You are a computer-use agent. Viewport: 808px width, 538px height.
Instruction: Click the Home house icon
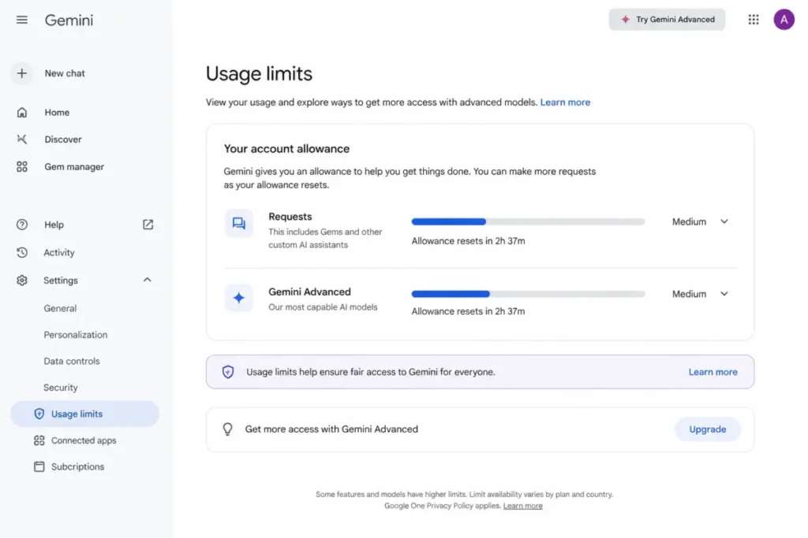point(21,112)
